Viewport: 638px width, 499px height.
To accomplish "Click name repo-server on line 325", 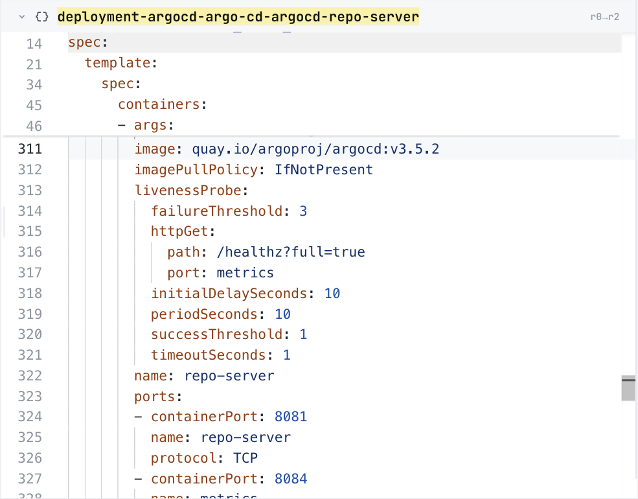I will tap(245, 437).
